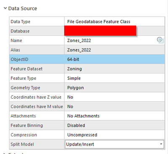168x154 pixels.
Task: Click the Coordinates have M value label
Action: pyautogui.click(x=37, y=107)
